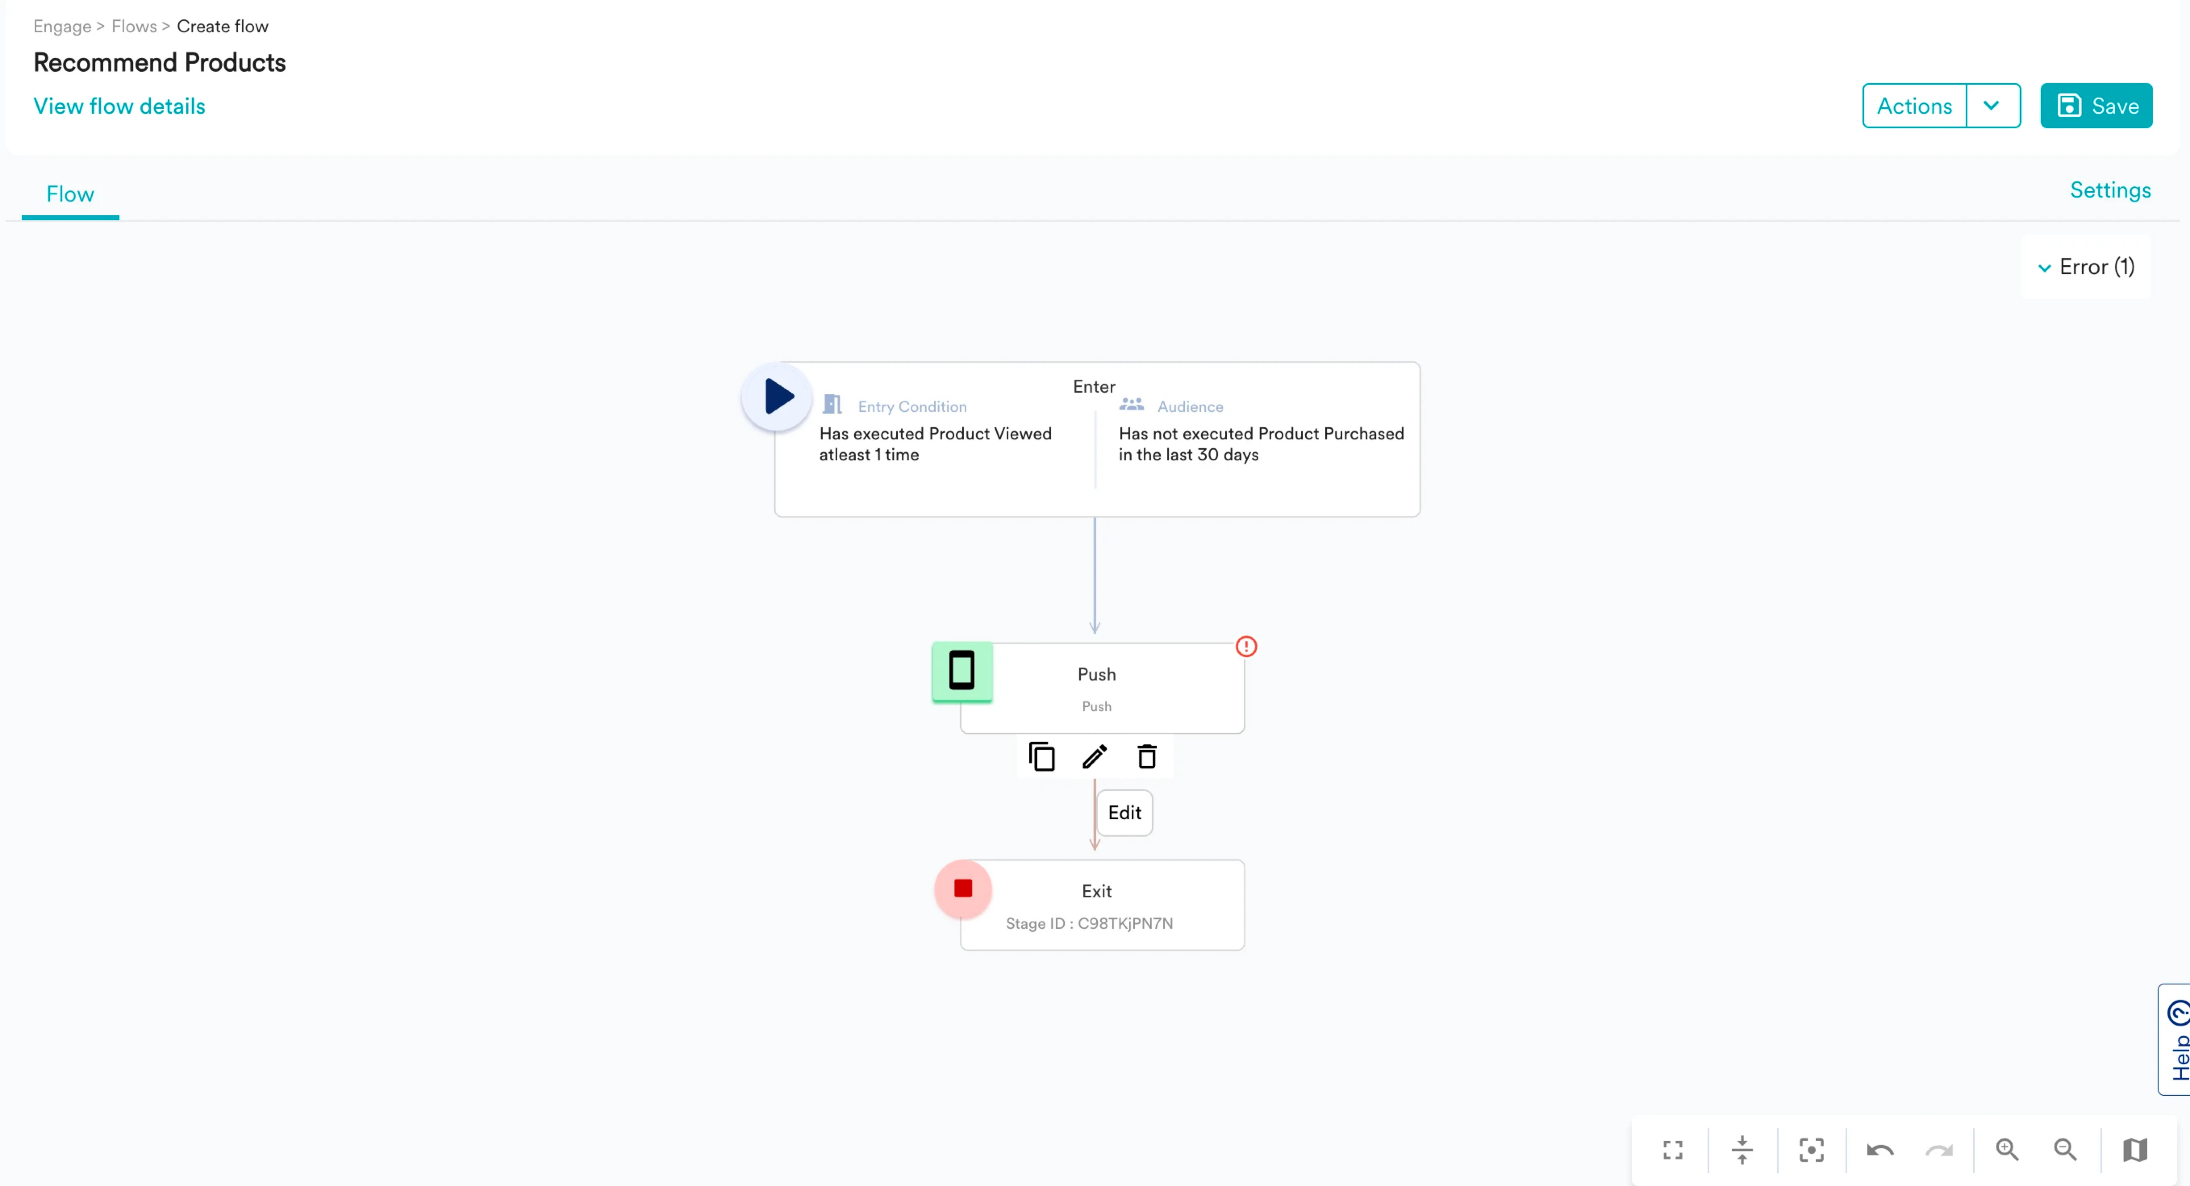
Task: Undo the last flow change
Action: 1880,1149
